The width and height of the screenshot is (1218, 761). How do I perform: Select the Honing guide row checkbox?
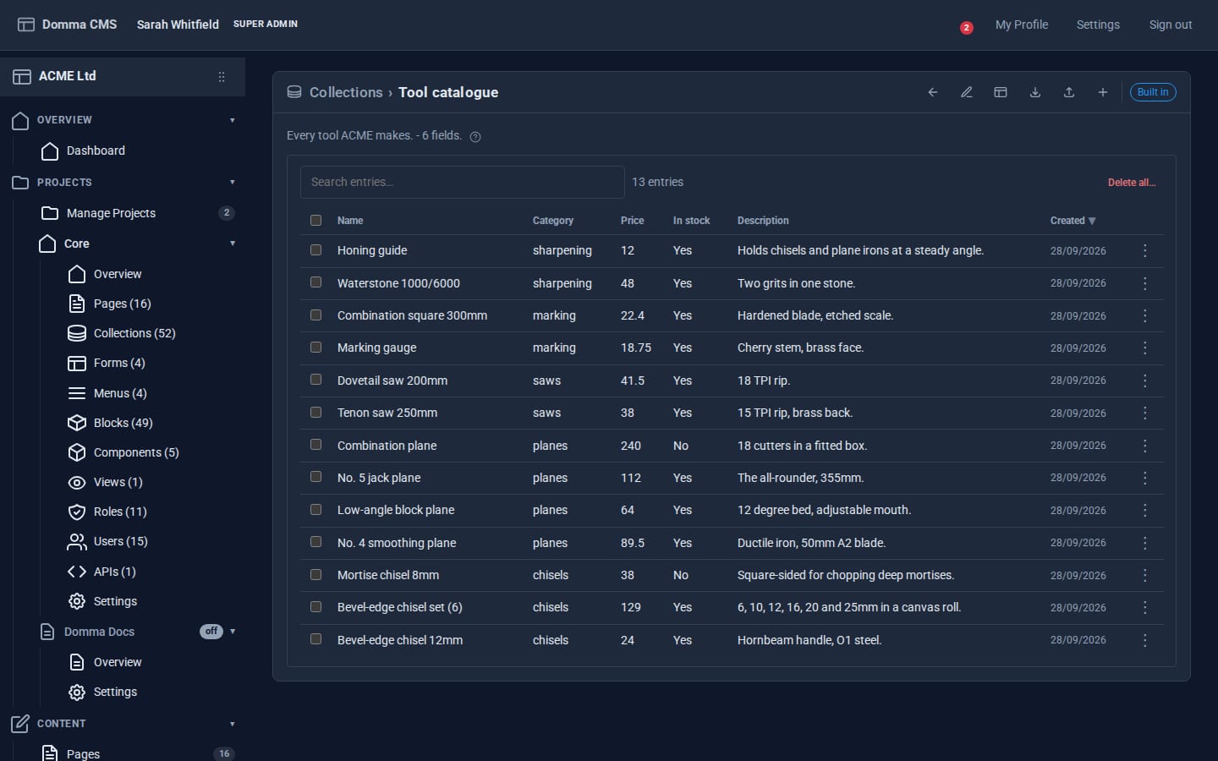[x=316, y=250]
